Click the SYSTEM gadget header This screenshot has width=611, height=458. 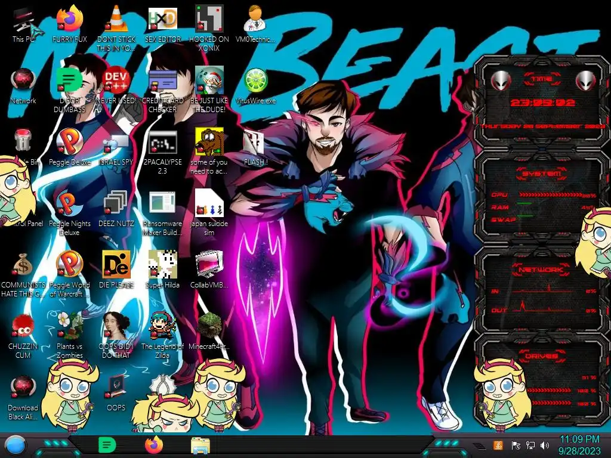(542, 174)
